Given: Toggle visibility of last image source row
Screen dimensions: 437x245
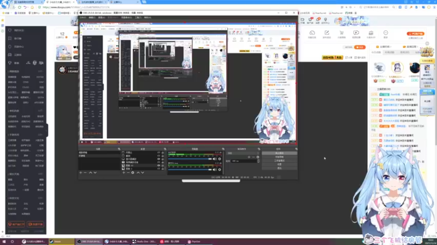Looking at the screenshot, I should pyautogui.click(x=158, y=169).
